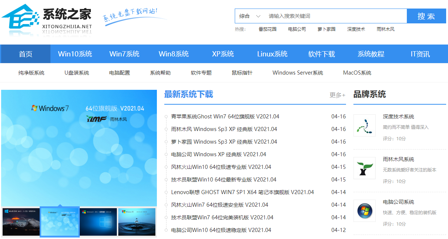Open 风林火山Win7 64位极速安全版 entry
The height and width of the screenshot is (239, 448).
coord(220,205)
